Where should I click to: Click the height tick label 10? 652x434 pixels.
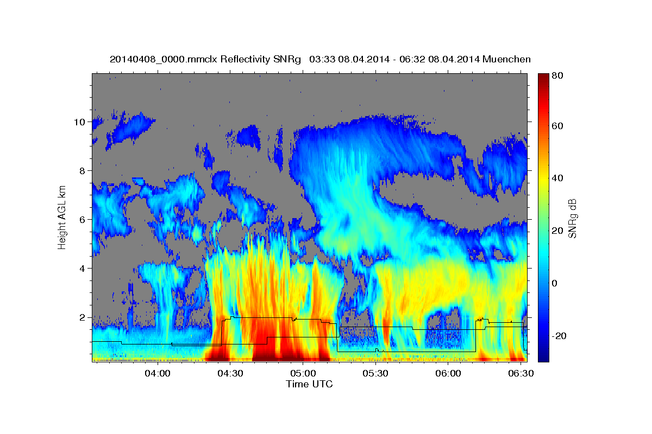pyautogui.click(x=80, y=122)
